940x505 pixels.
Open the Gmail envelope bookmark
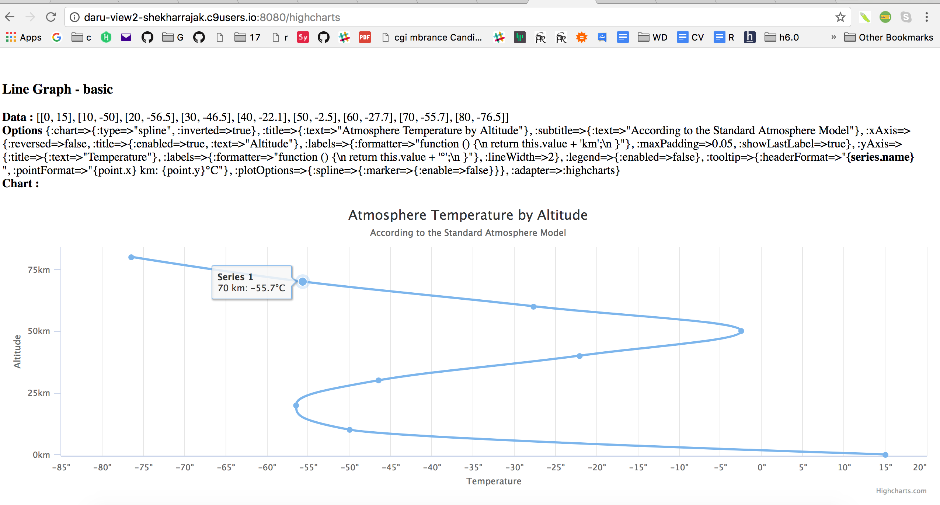click(125, 37)
